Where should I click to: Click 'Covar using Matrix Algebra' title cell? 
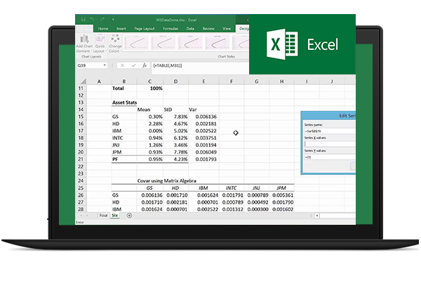pos(166,181)
